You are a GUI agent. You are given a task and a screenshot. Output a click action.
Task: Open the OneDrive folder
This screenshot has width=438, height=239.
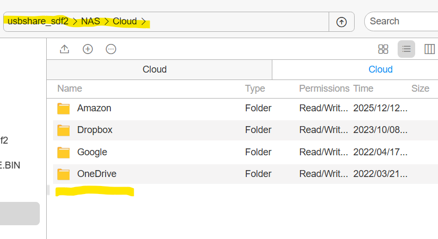[97, 174]
